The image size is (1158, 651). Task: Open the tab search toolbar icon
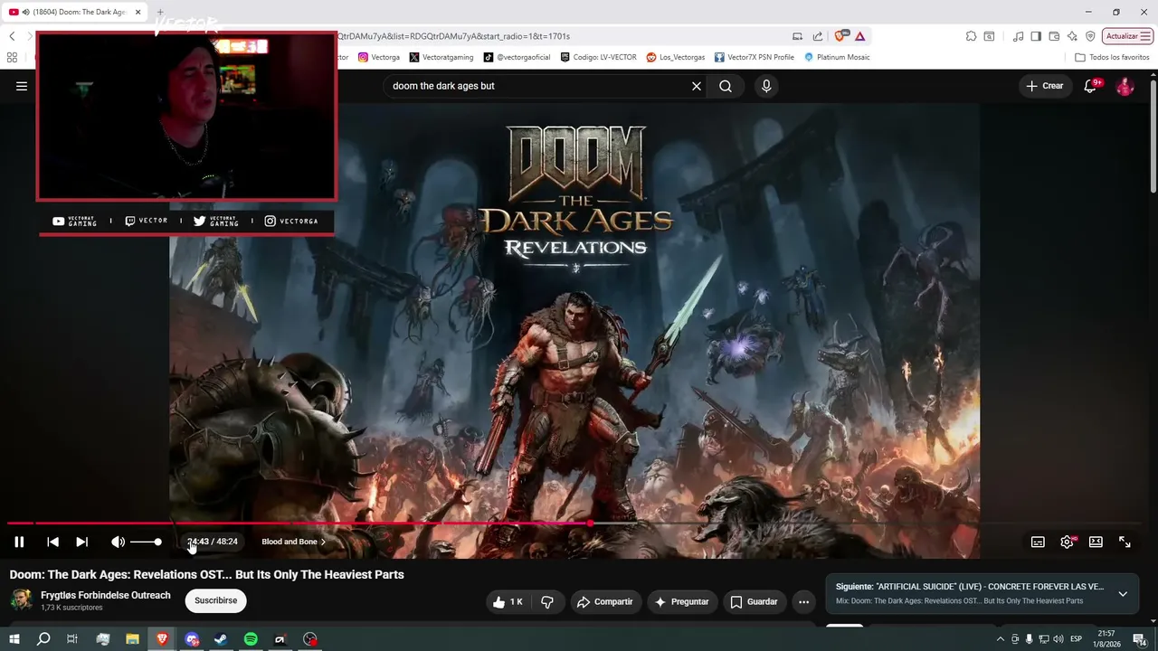[x=989, y=36]
